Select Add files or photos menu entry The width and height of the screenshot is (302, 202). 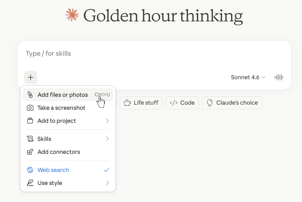pos(63,94)
